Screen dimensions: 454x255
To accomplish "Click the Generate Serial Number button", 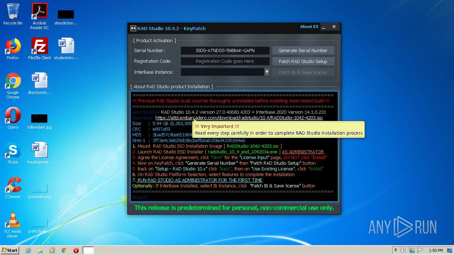I will [x=303, y=51].
